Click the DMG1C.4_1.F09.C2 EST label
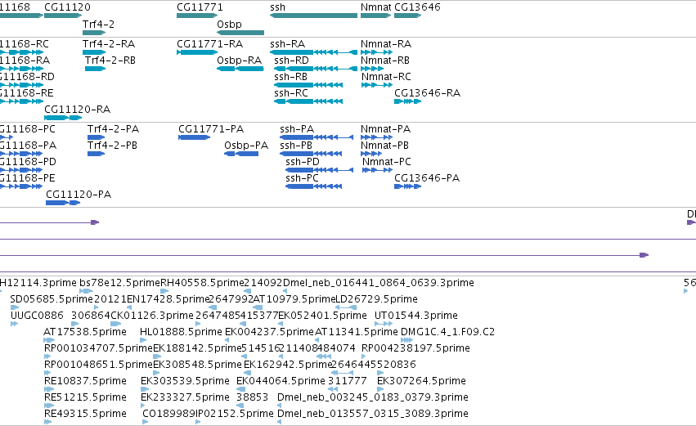 pyautogui.click(x=447, y=332)
